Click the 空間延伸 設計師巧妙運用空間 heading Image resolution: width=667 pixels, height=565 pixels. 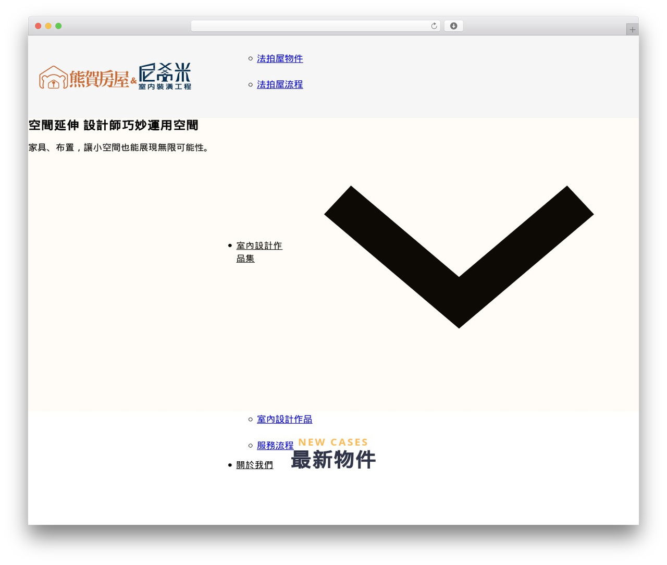click(114, 125)
